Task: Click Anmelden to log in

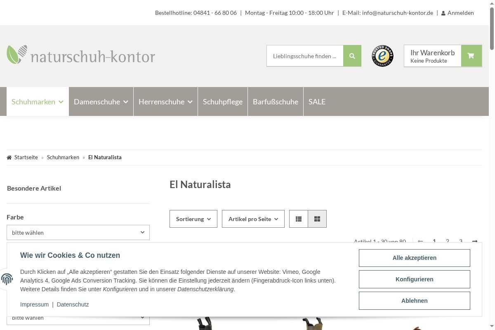Action: click(x=460, y=13)
